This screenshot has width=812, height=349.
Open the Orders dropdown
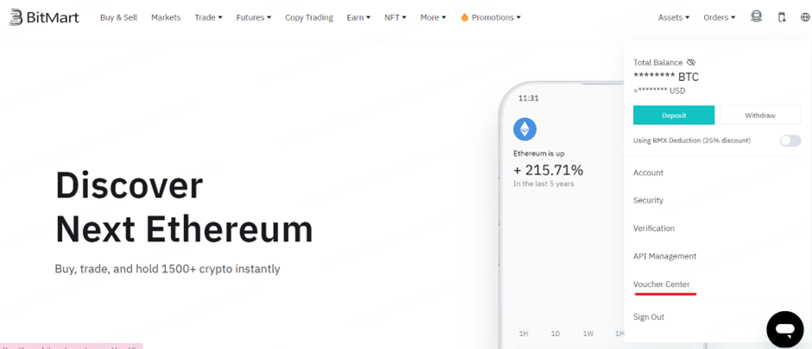(720, 17)
